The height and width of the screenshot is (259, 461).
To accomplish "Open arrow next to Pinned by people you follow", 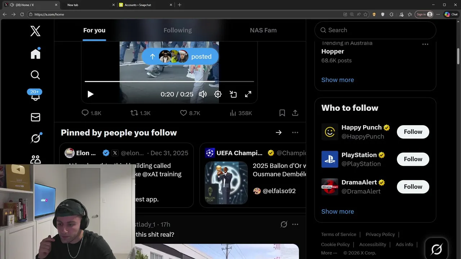I will (279, 132).
